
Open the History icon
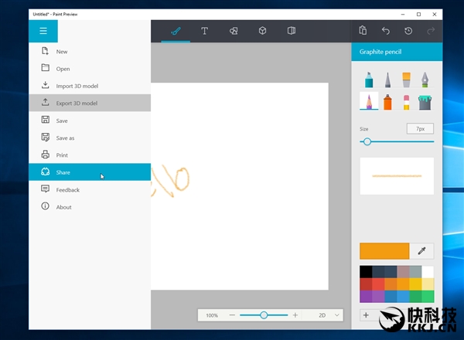coord(408,31)
